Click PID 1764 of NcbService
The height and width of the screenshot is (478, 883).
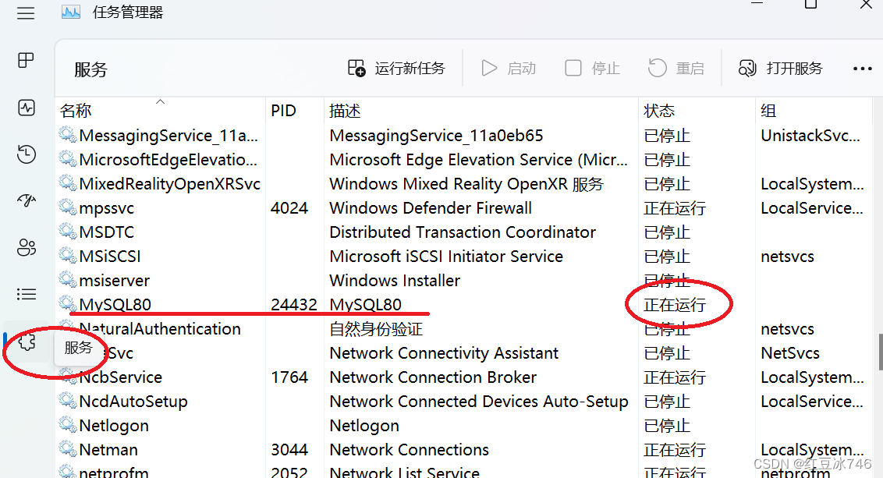289,377
